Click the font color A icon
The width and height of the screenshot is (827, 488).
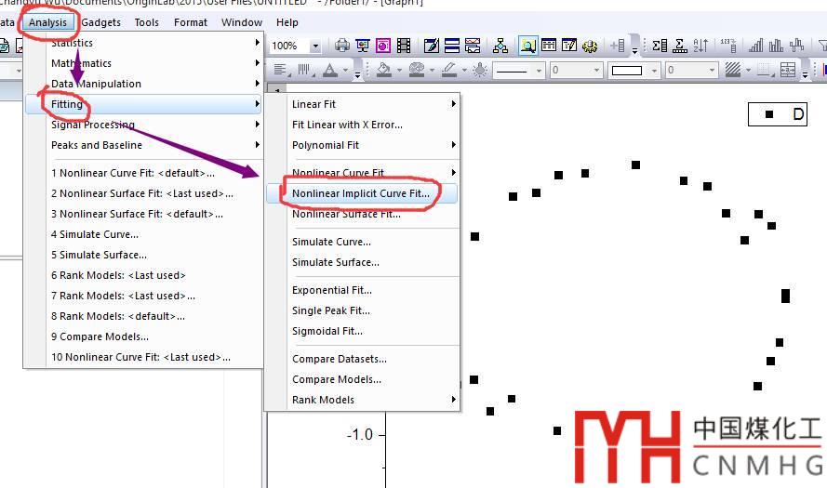pos(330,70)
